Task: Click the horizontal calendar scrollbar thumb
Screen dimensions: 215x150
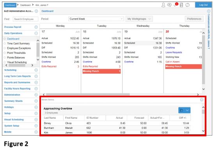Action: click(x=88, y=95)
